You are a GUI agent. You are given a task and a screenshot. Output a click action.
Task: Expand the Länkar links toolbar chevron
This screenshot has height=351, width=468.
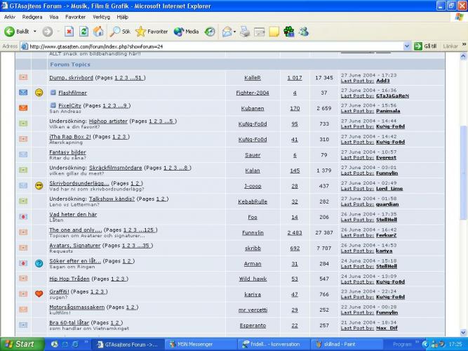(463, 46)
